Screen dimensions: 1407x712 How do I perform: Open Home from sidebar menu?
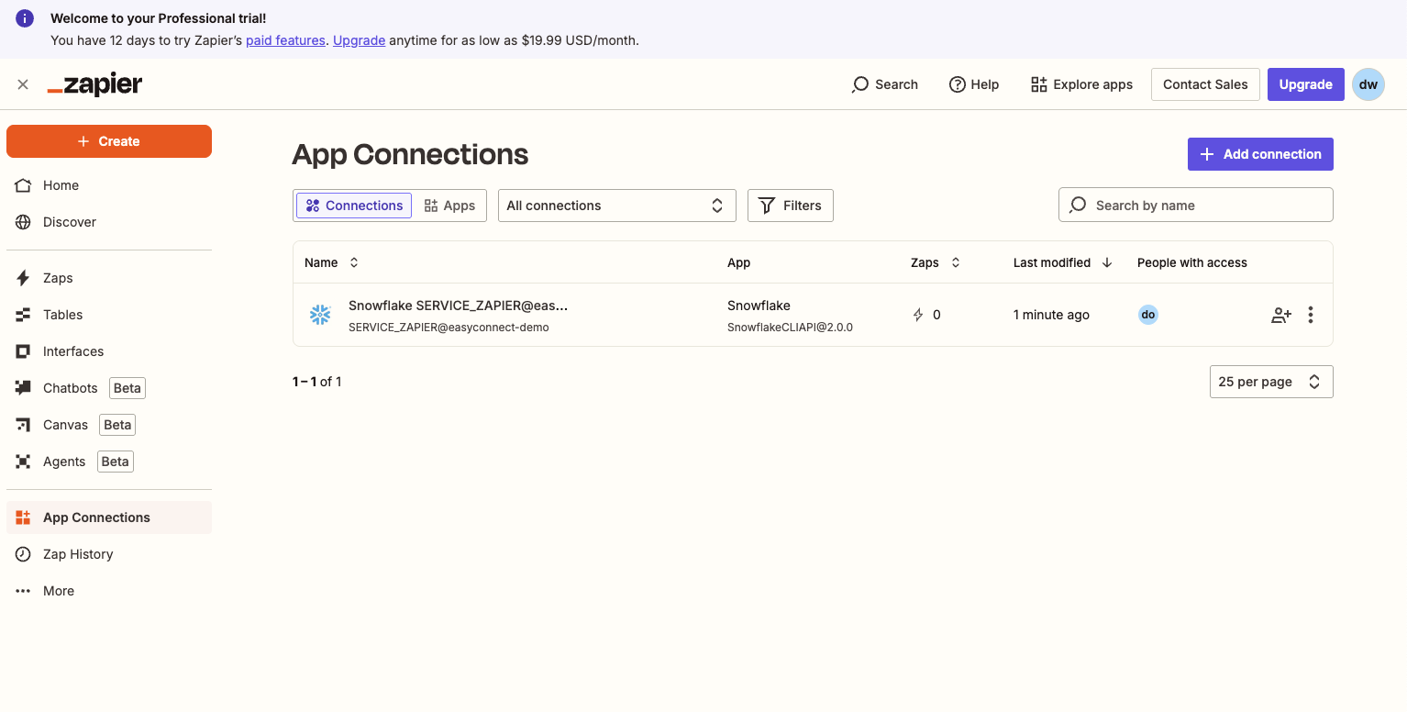[109, 185]
